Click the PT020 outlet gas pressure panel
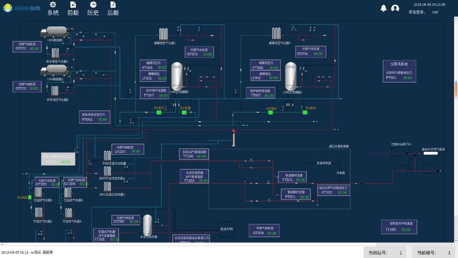Viewport: 458px width, 258px height. click(333, 190)
